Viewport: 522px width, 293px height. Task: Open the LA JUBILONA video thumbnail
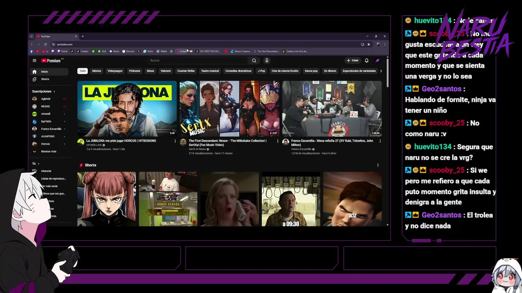pyautogui.click(x=127, y=109)
